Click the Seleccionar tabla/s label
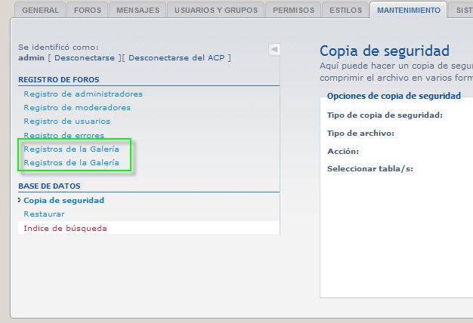 (x=369, y=169)
